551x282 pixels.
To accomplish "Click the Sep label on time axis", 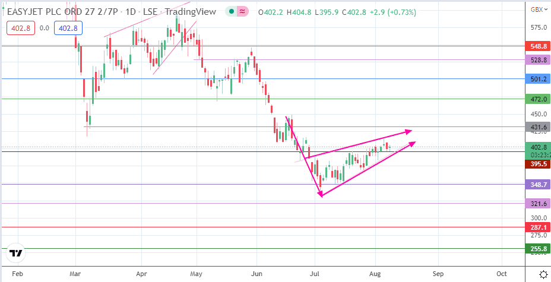I will click(438, 274).
